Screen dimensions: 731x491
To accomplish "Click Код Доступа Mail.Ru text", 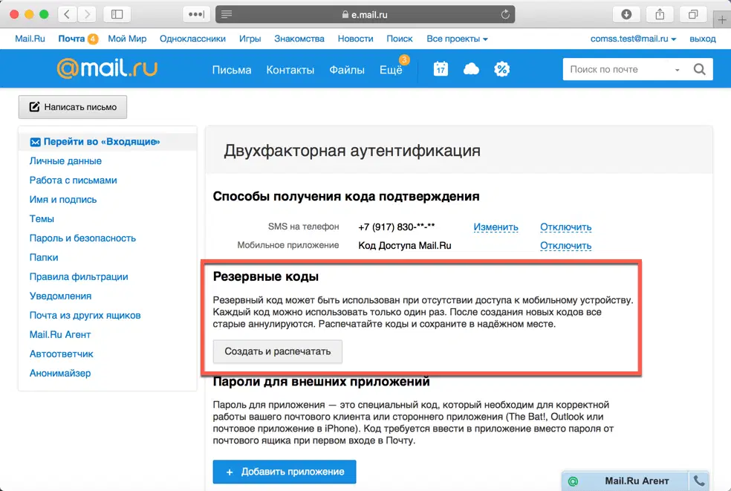I will click(405, 245).
